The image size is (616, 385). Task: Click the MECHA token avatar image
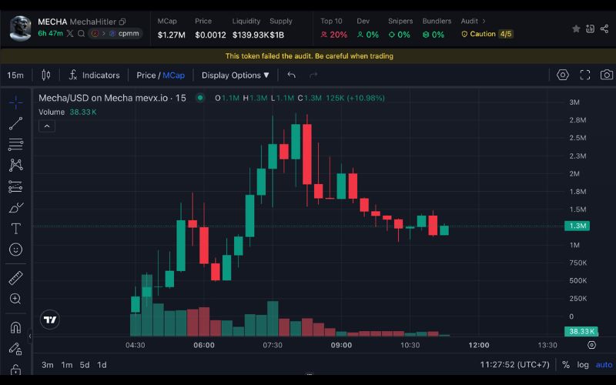point(21,28)
